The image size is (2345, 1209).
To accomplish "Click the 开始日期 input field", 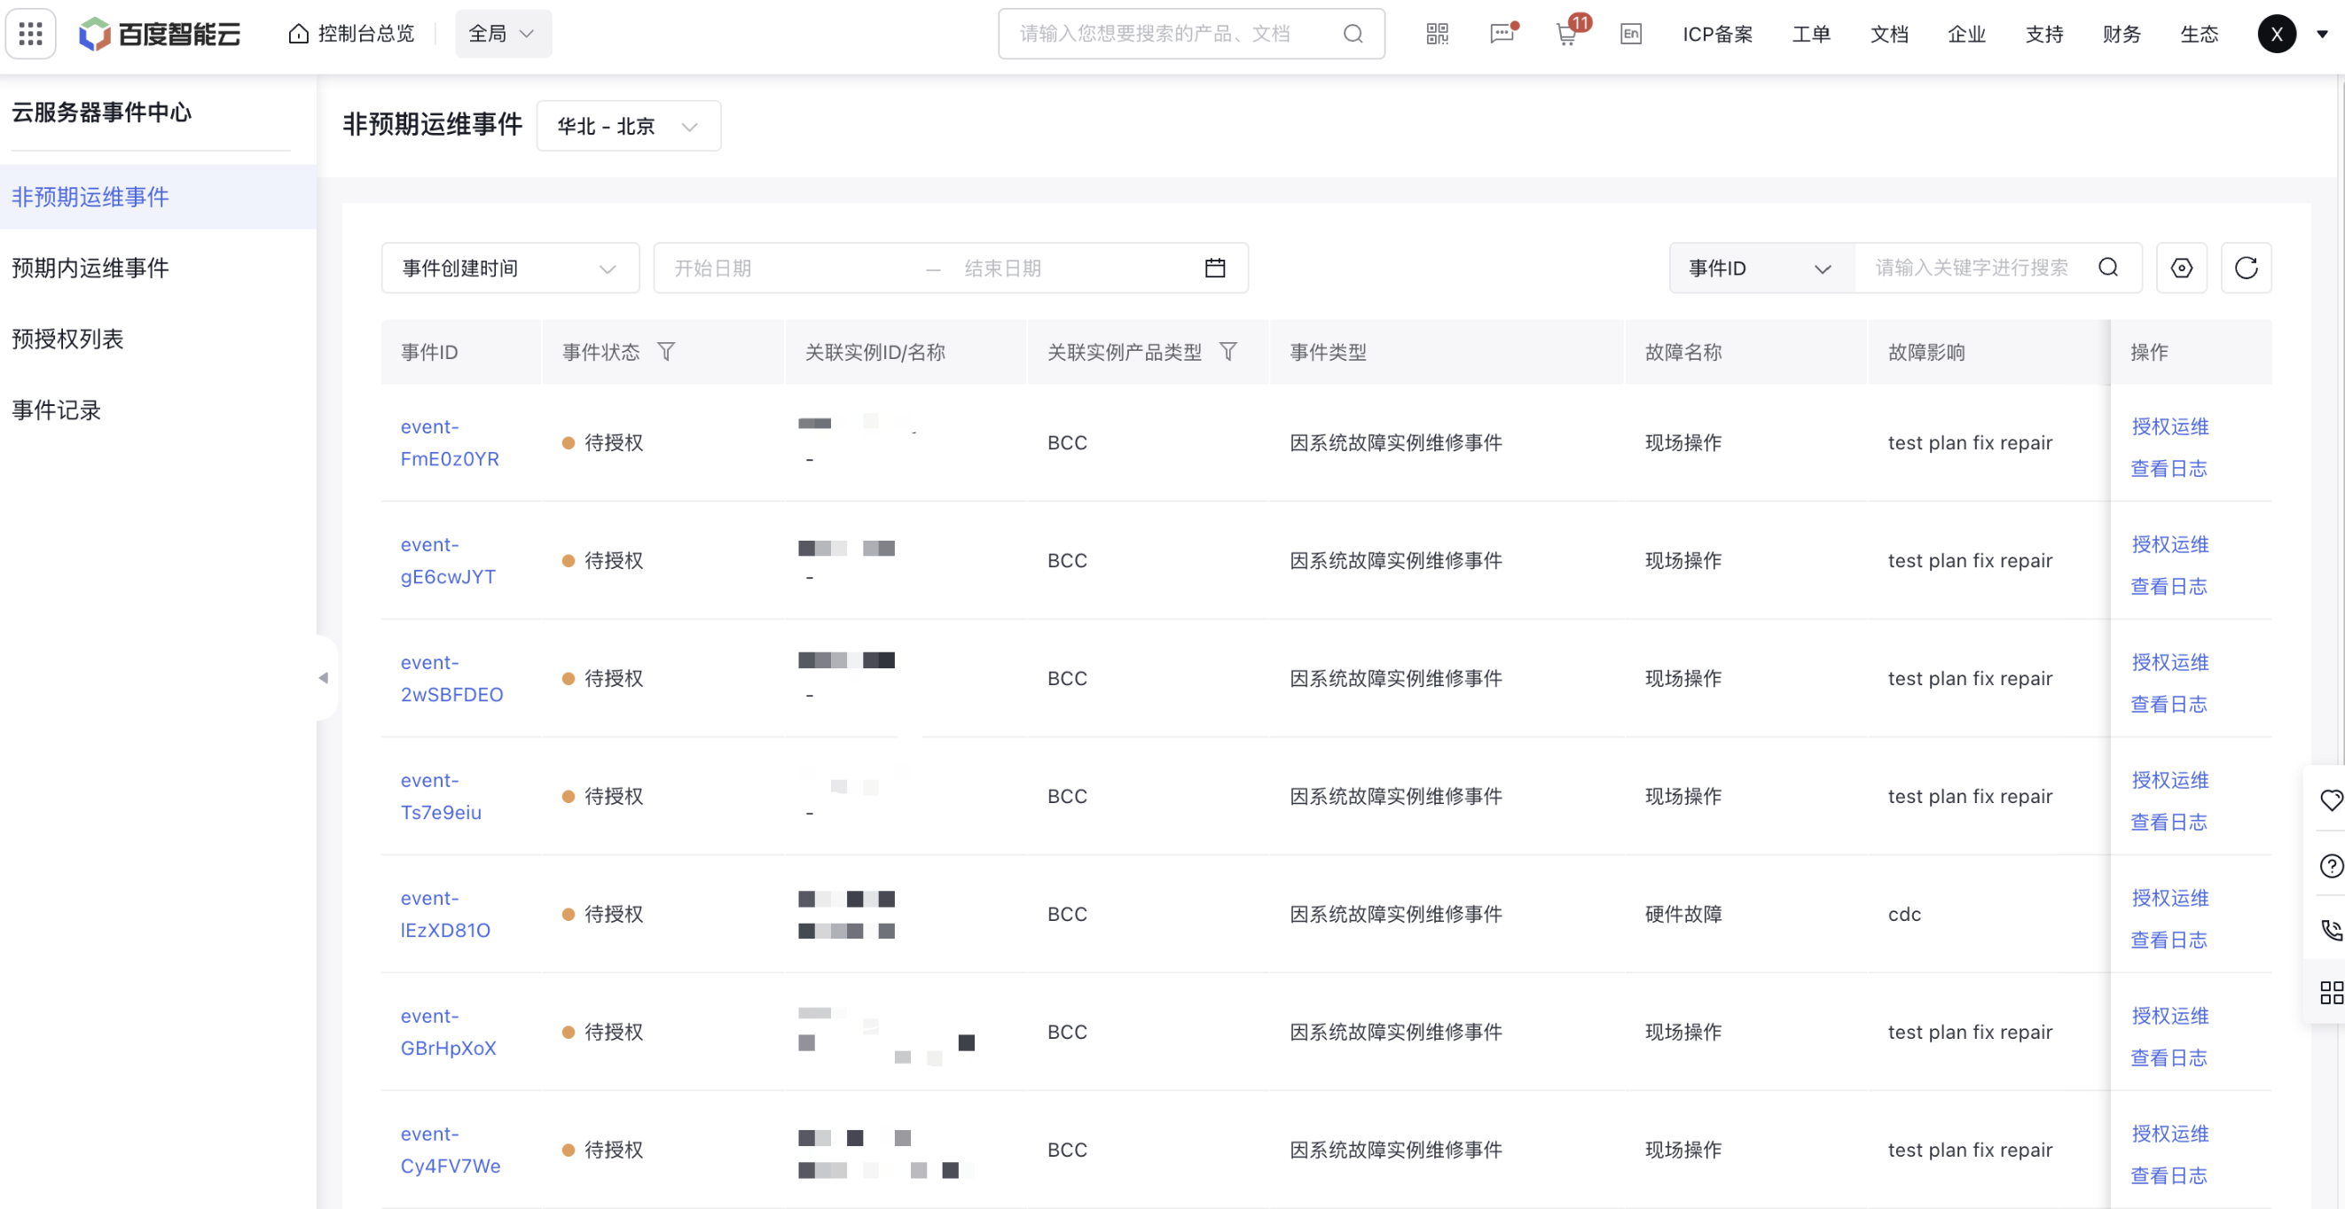I will tap(788, 268).
